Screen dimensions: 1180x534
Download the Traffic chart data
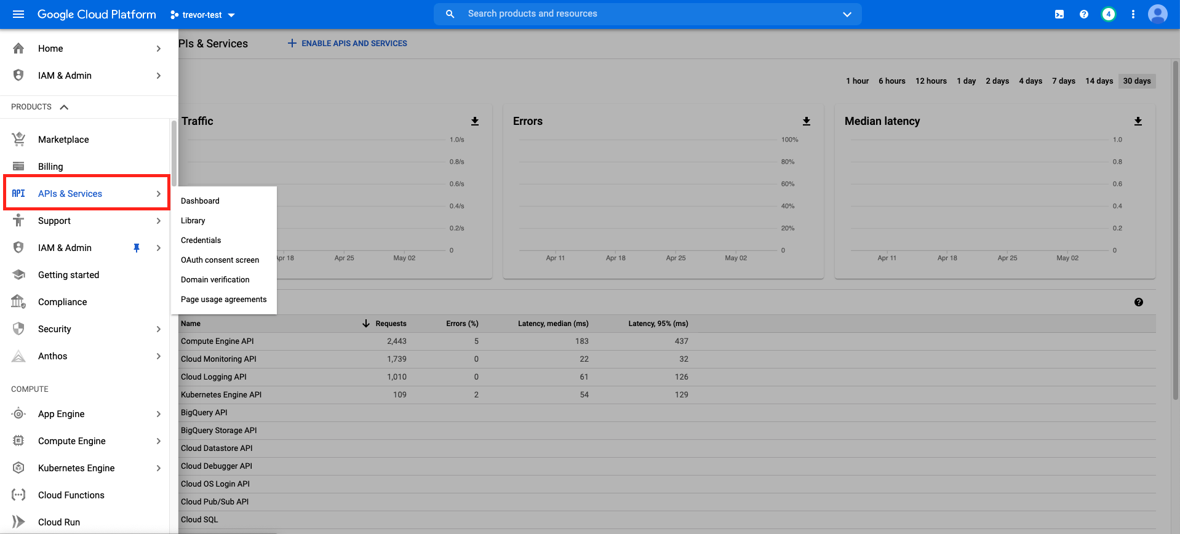pos(475,121)
